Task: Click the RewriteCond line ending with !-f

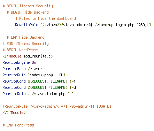Action: (39, 81)
